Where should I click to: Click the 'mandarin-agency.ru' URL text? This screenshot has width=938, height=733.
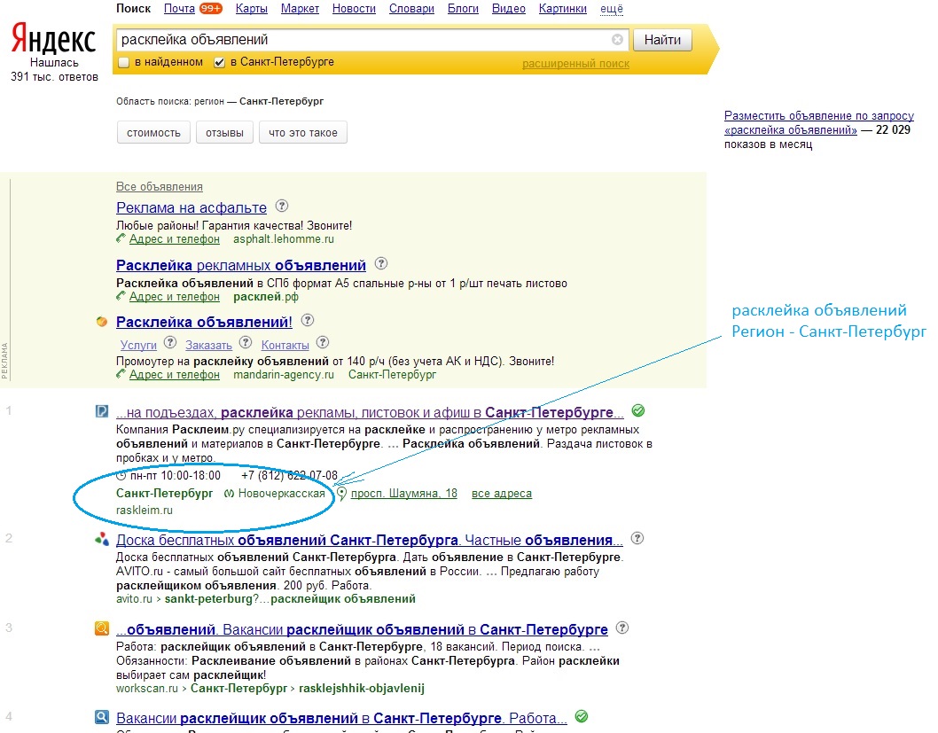pos(284,375)
